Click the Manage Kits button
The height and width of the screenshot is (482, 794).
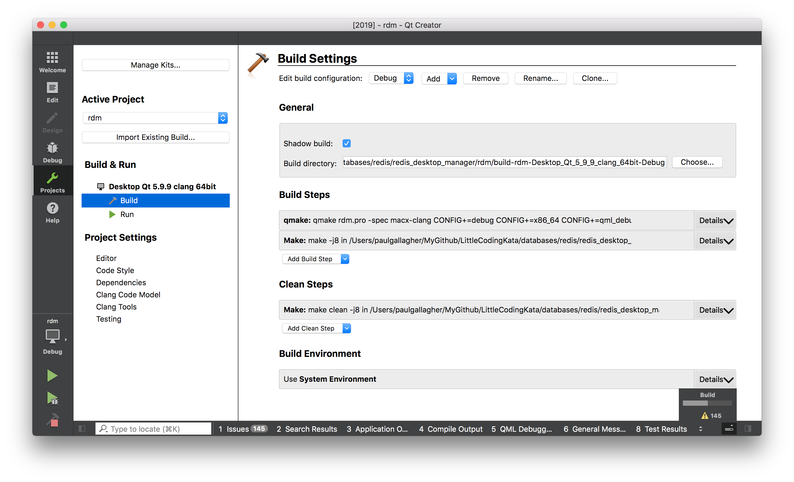[155, 65]
